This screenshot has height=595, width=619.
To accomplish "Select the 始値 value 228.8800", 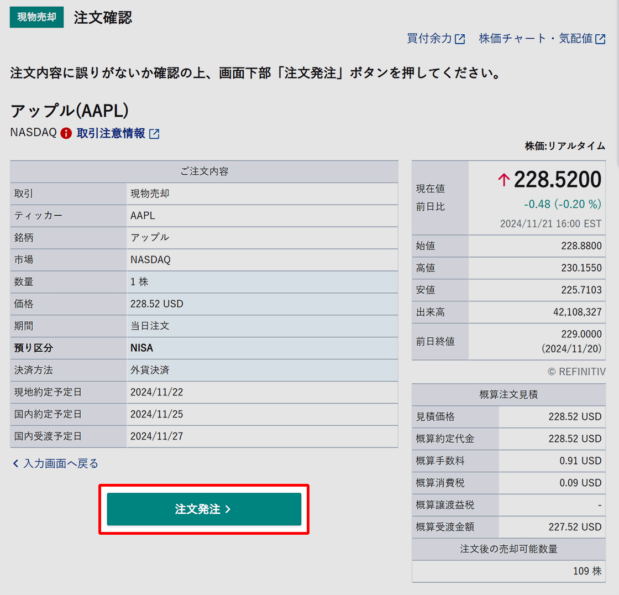I will pos(581,246).
